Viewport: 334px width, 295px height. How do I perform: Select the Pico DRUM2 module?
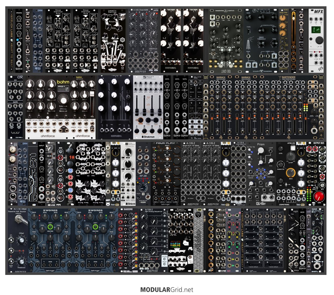pos(19,41)
